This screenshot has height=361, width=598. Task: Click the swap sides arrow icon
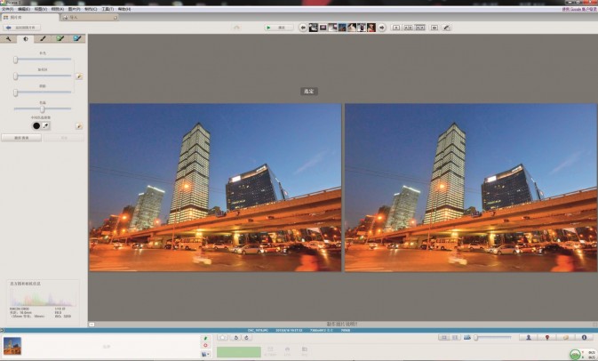(x=434, y=28)
